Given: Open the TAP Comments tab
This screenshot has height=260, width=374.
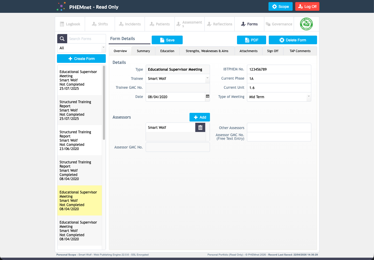Looking at the screenshot, I should [300, 51].
